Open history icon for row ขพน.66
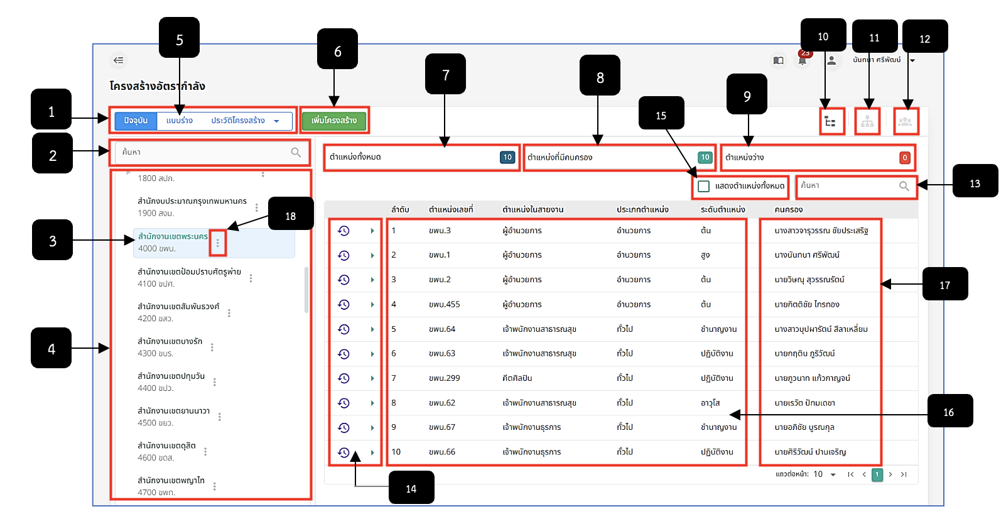This screenshot has height=509, width=1006. click(343, 452)
